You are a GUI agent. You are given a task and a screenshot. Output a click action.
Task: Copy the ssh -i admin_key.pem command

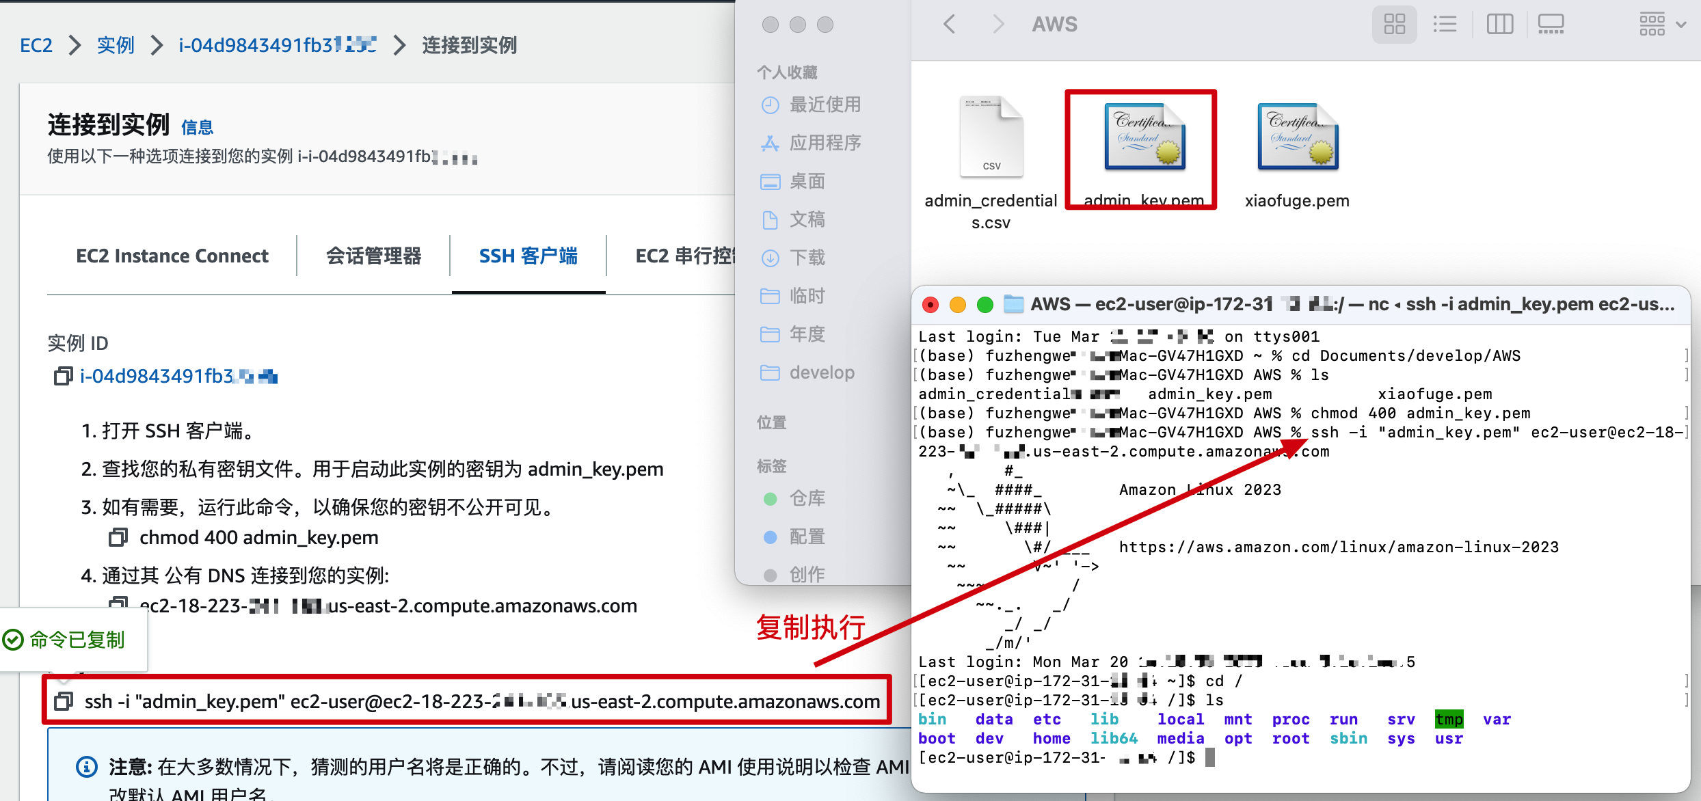click(x=64, y=701)
